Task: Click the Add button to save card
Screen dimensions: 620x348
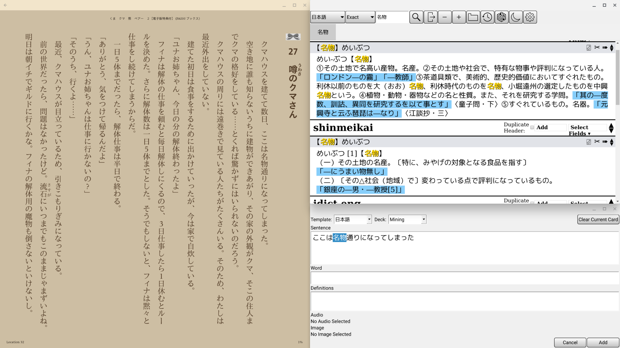Action: [603, 343]
